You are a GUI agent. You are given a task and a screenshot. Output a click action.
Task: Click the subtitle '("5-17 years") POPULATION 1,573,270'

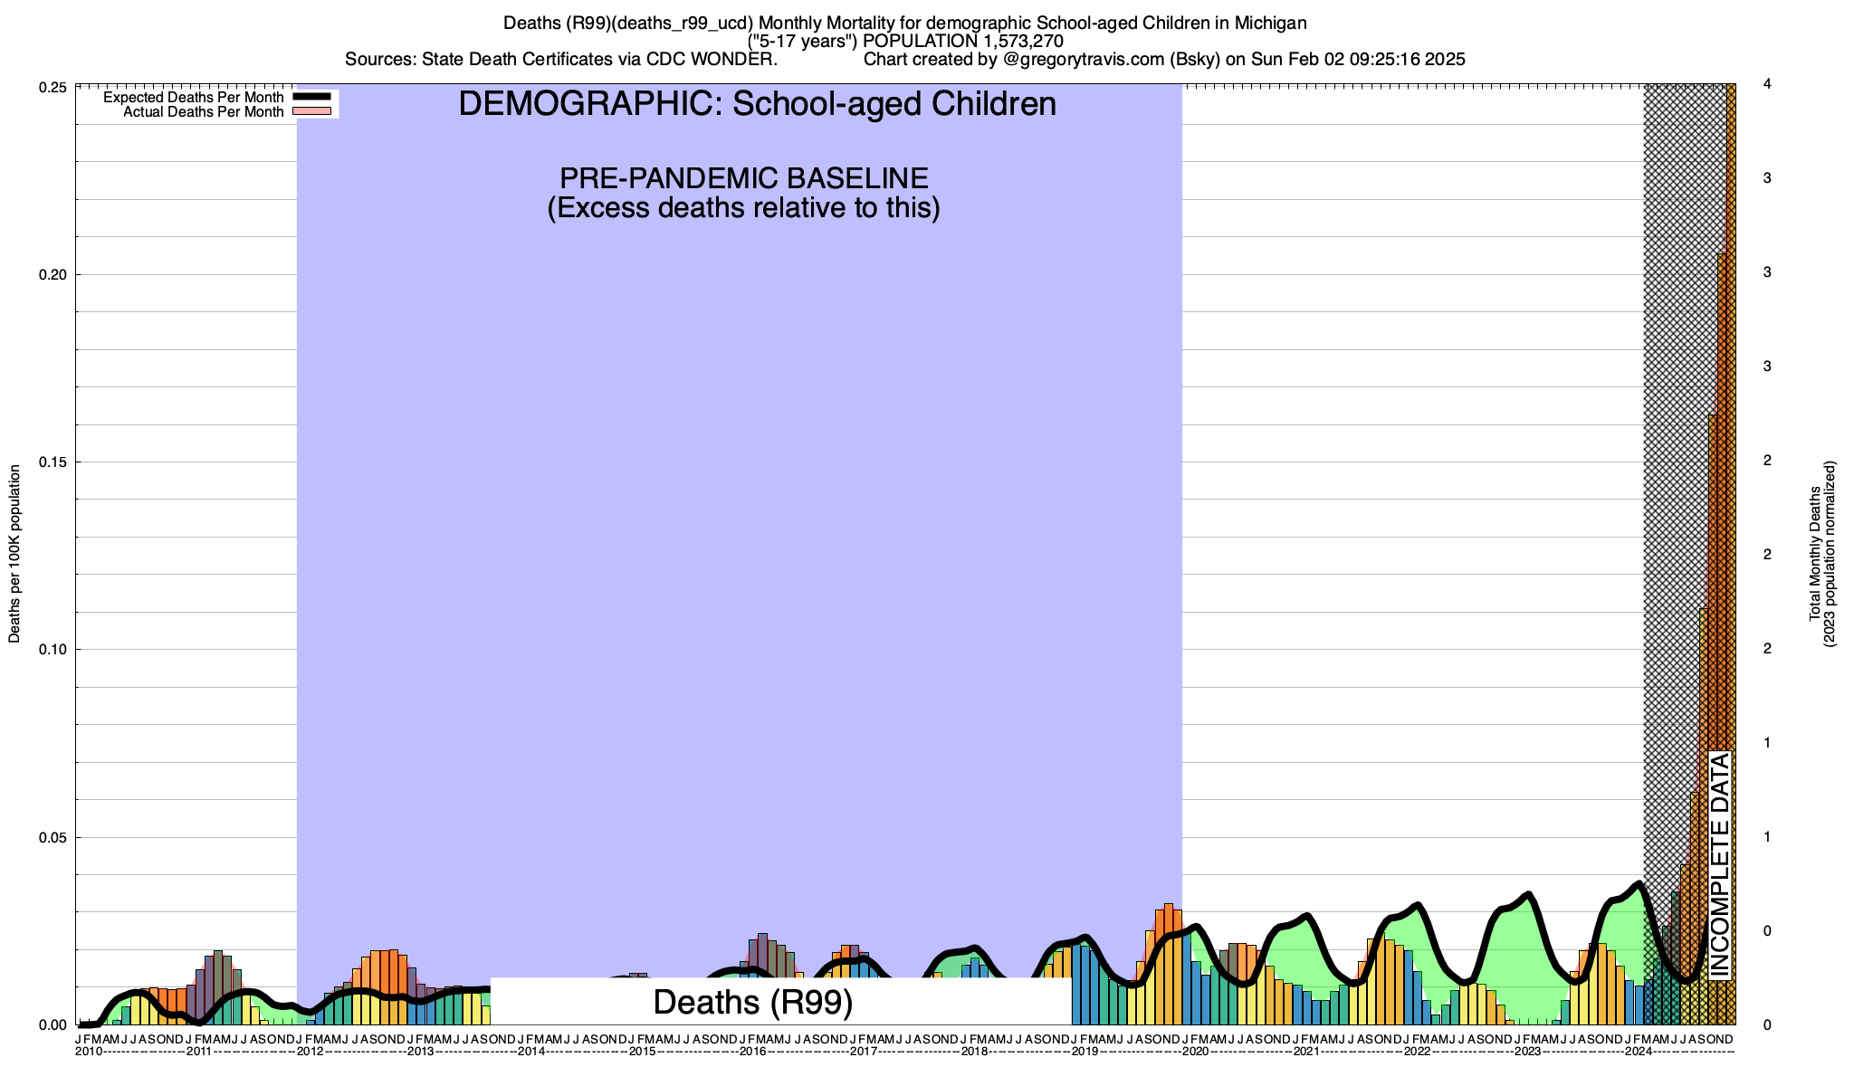[x=905, y=41]
